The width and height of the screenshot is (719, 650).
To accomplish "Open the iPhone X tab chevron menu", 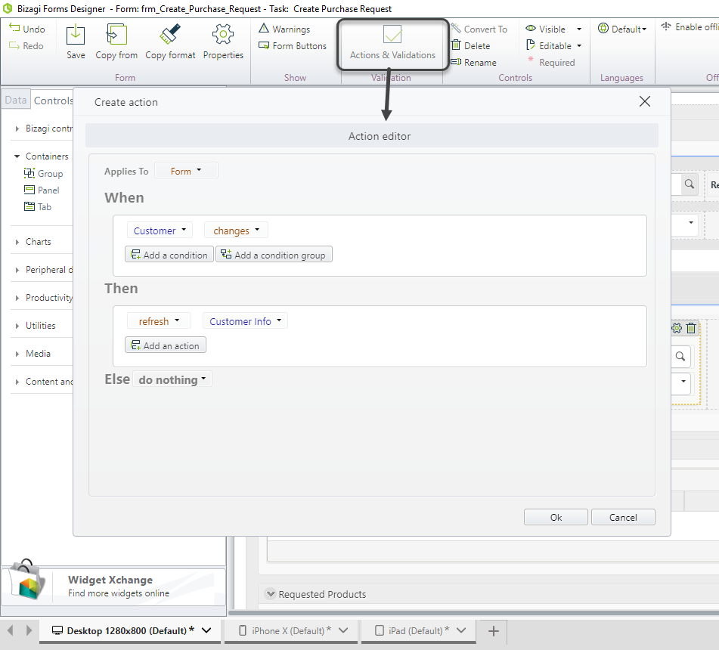I will (x=343, y=631).
